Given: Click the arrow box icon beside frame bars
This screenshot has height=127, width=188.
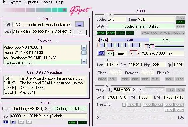Looking at the screenshot, I should (149, 46).
